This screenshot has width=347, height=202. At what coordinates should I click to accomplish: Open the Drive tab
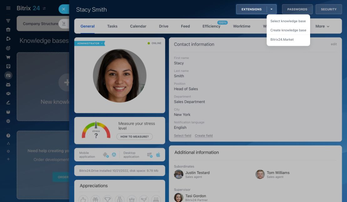[x=163, y=26]
